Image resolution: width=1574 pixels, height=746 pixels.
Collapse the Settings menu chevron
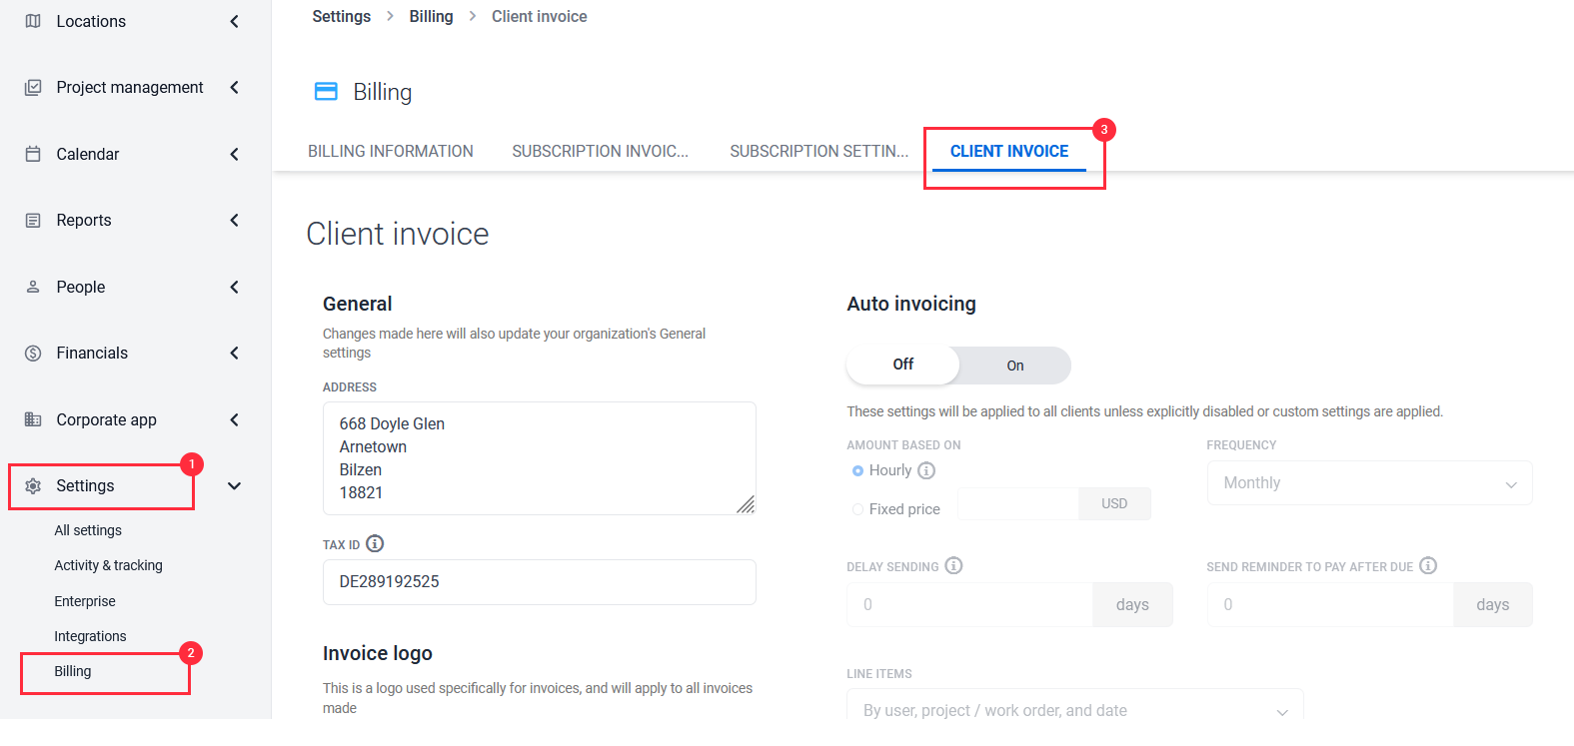click(234, 486)
